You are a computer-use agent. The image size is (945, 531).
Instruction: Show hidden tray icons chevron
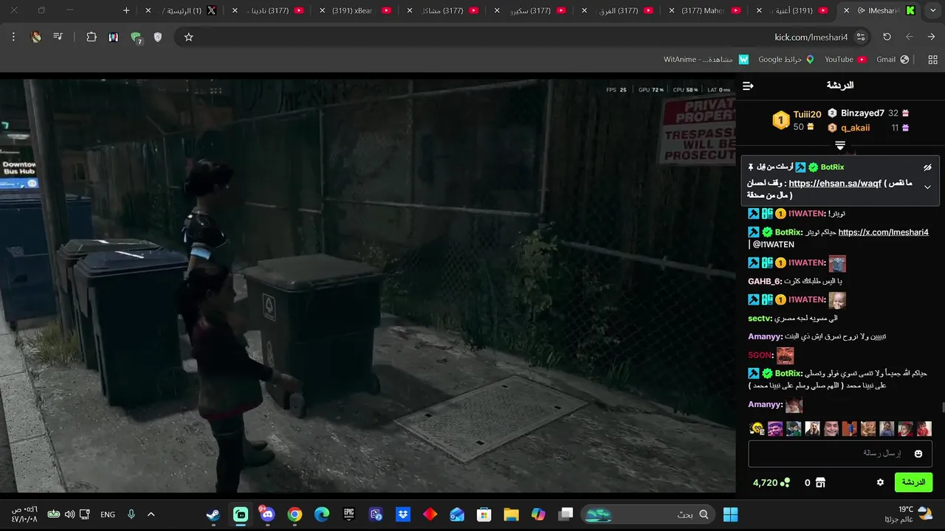(151, 514)
